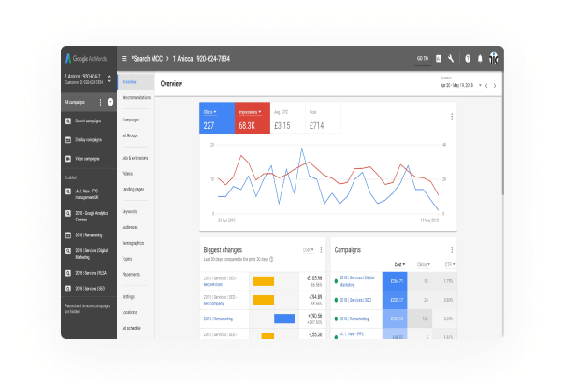Select the Overview tab
564x383 pixels.
[x=136, y=82]
